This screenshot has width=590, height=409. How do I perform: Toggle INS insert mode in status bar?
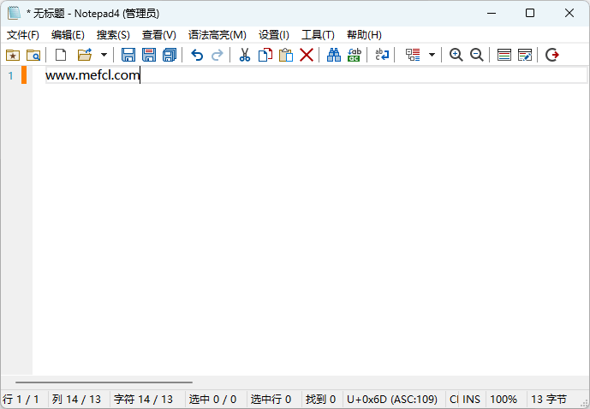(x=472, y=400)
